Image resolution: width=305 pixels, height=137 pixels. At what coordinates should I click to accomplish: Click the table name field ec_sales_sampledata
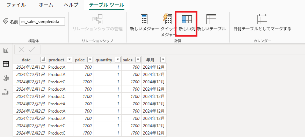pos(42,22)
